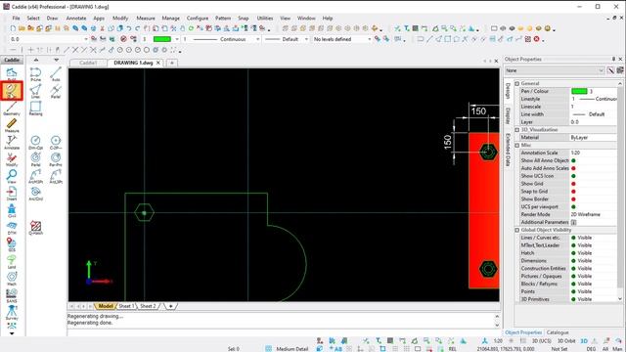The height and width of the screenshot is (352, 626).
Task: Open the Mech tools category
Action: click(x=12, y=278)
